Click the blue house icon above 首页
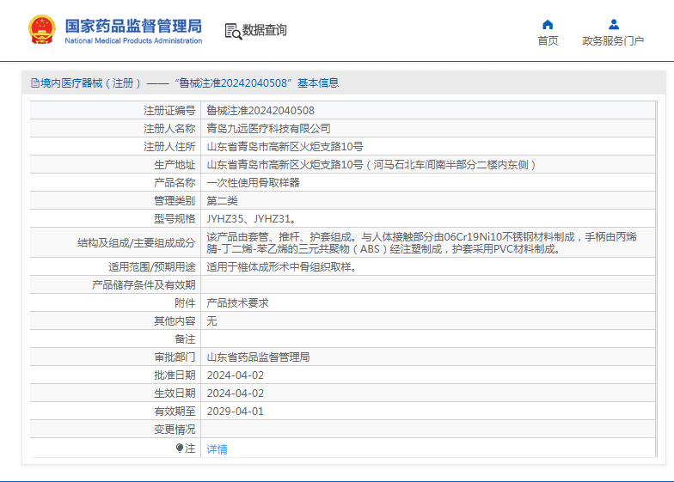Image resolution: width=674 pixels, height=482 pixels. pyautogui.click(x=548, y=24)
